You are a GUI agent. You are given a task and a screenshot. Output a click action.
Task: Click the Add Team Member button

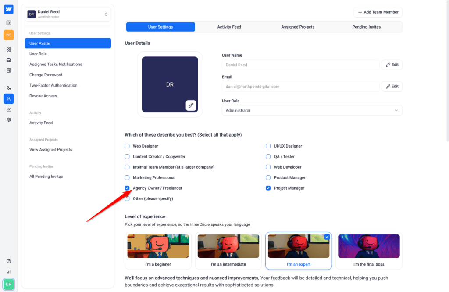(378, 12)
